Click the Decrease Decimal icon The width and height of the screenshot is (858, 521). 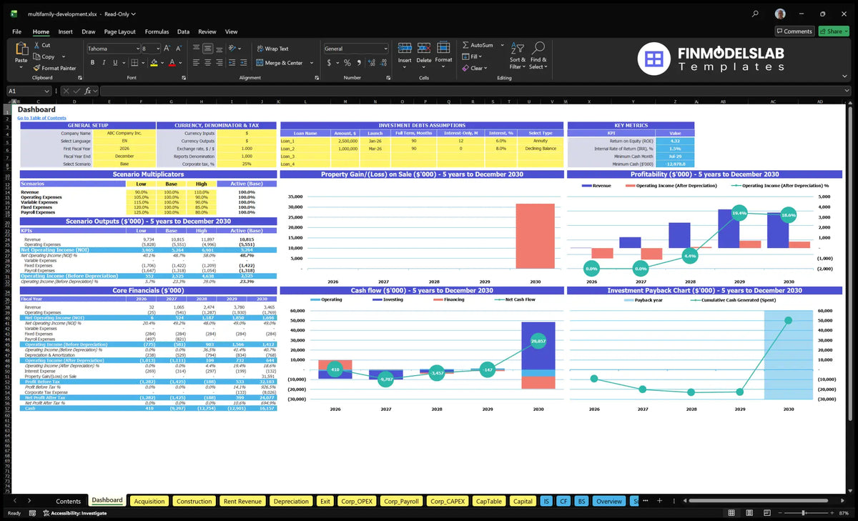click(x=382, y=63)
